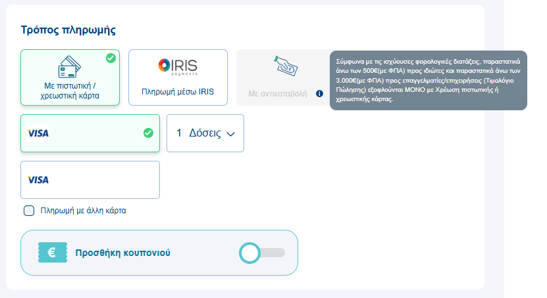This screenshot has width=547, height=298.
Task: Click the euro coupon ticket icon
Action: pos(51,253)
